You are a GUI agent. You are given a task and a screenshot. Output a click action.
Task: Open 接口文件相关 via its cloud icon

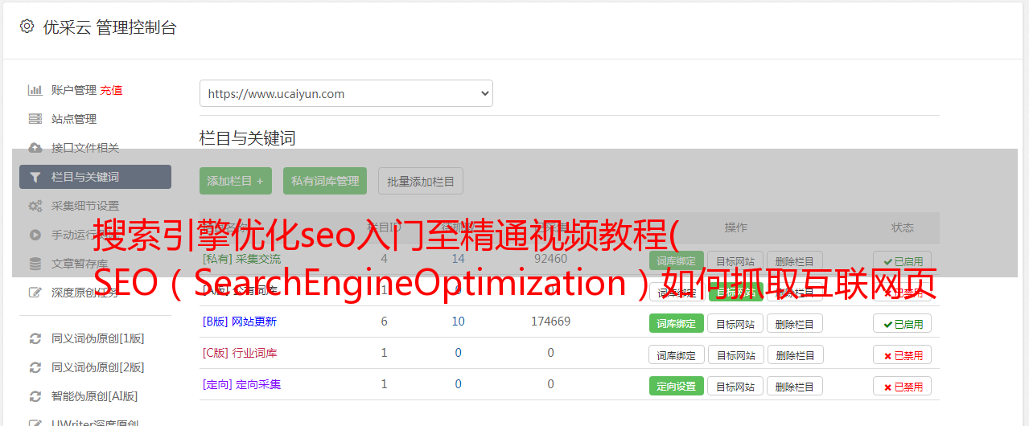(x=35, y=148)
